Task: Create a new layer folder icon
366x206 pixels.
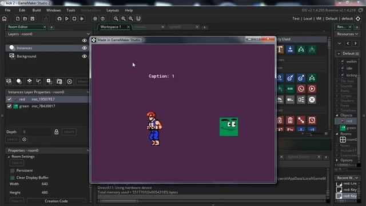Action: click(x=59, y=81)
